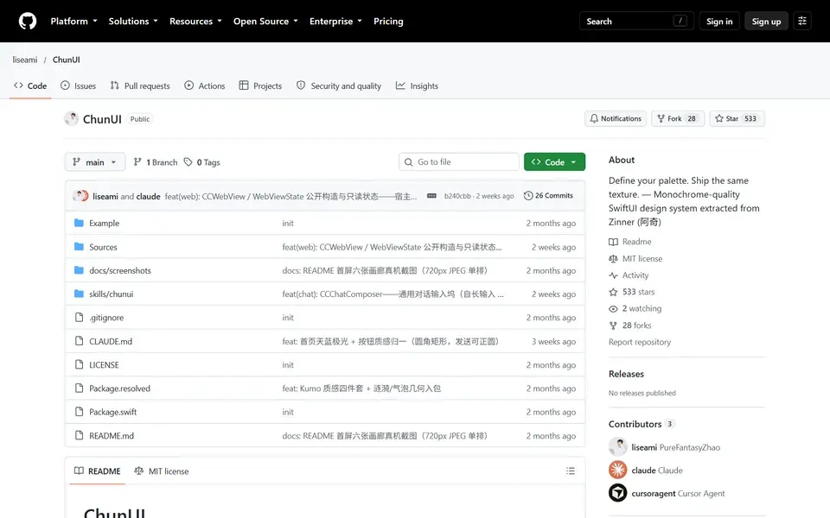Click the eye icon beside 2 watching
This screenshot has width=830, height=518.
tap(613, 309)
